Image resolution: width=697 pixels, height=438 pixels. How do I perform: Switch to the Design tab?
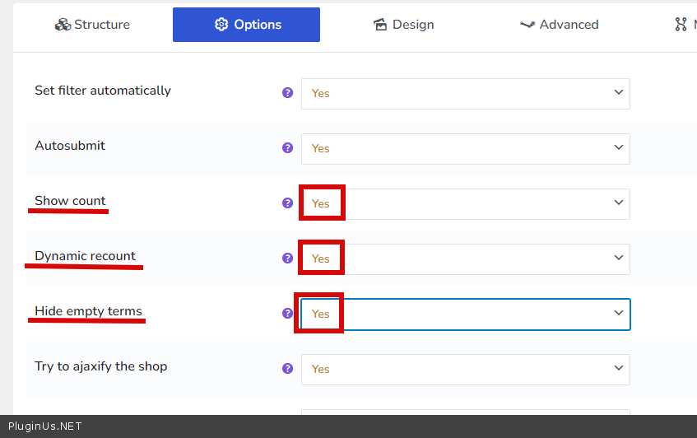pos(403,25)
